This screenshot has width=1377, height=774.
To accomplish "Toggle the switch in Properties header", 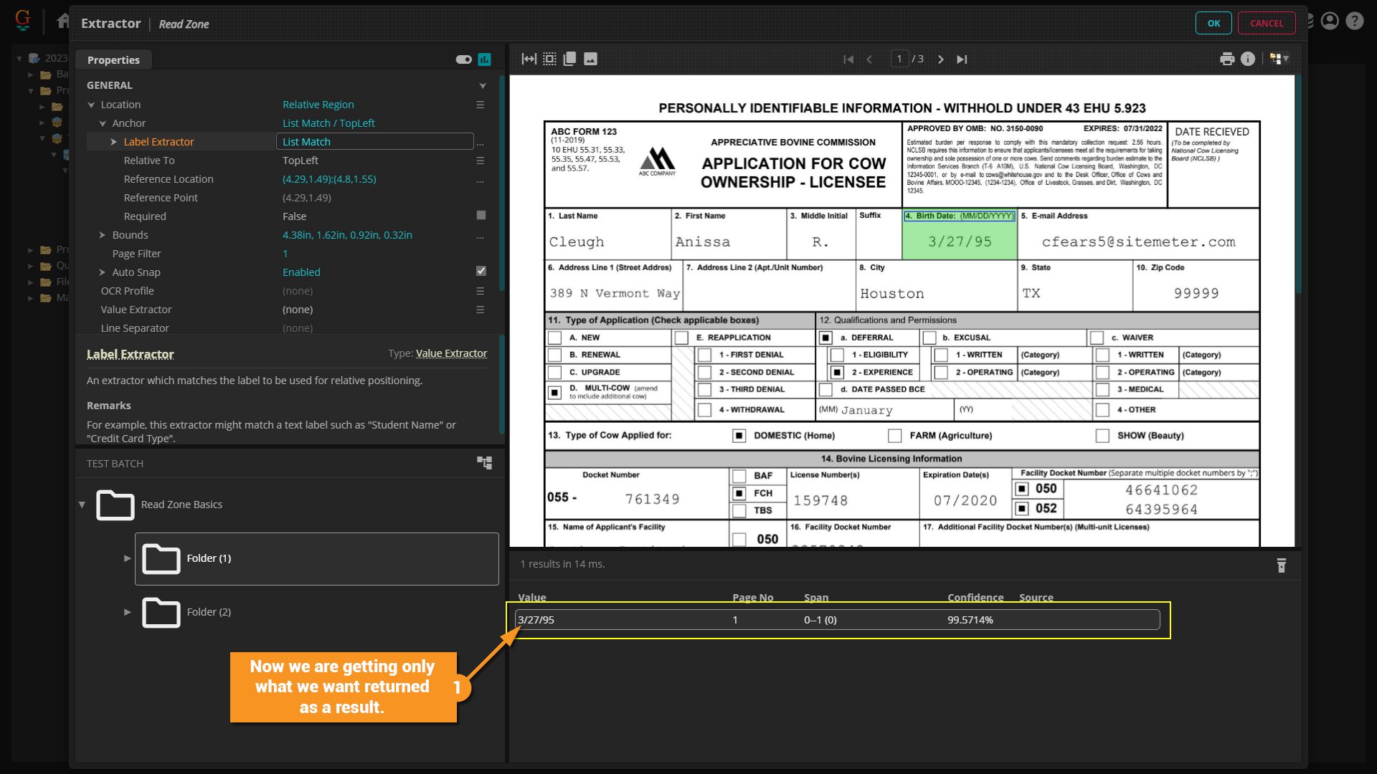I will pos(463,59).
